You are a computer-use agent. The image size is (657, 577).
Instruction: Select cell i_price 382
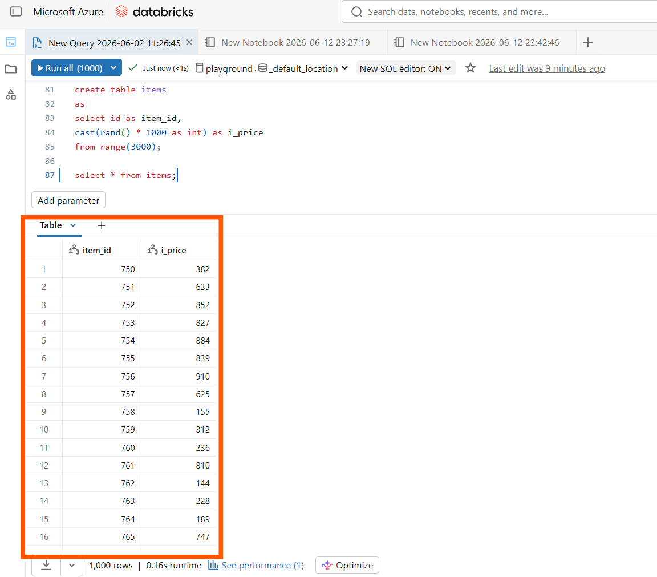pyautogui.click(x=179, y=269)
